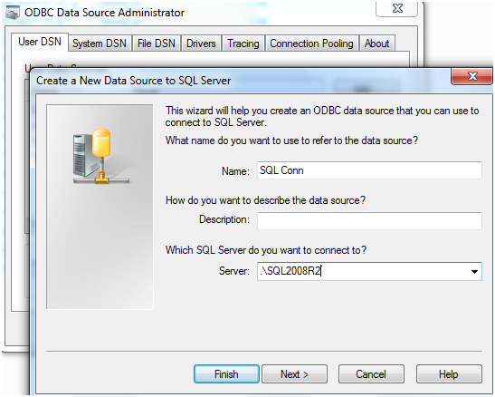The height and width of the screenshot is (397, 495).
Task: Click the ODBC Data Source Administrator title icon
Action: [13, 13]
